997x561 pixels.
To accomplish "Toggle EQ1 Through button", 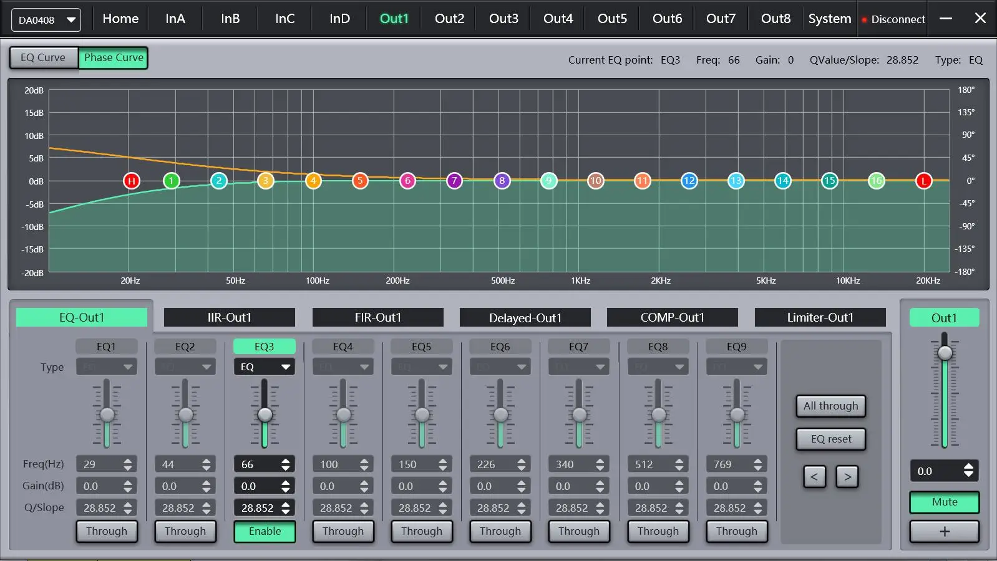I will click(x=107, y=532).
